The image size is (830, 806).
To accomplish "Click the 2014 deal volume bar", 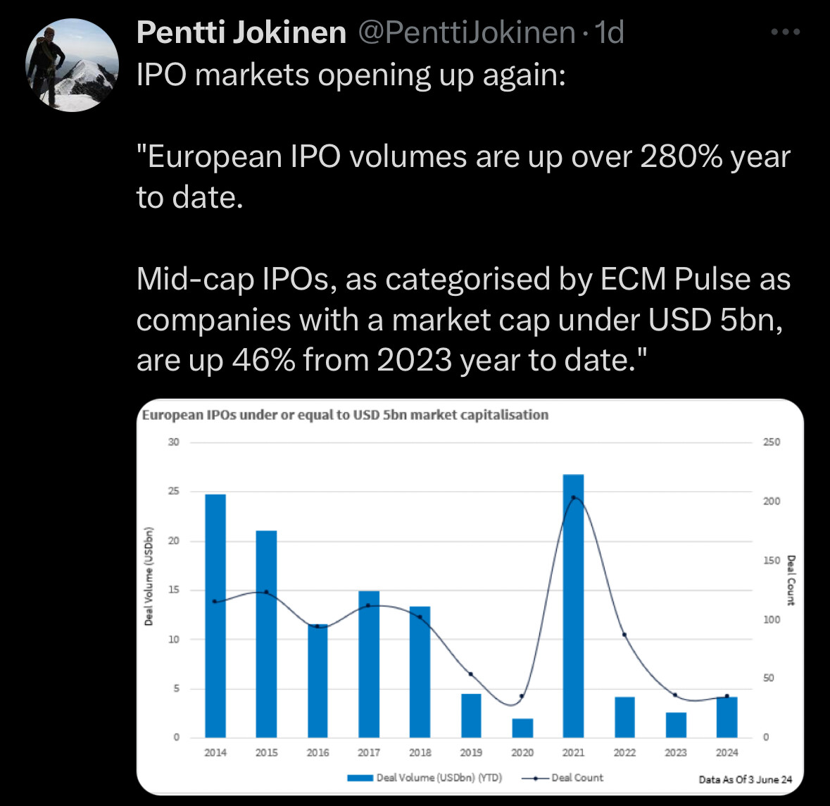I will (215, 616).
